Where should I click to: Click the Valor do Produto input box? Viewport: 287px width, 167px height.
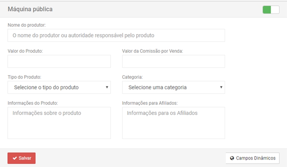point(59,61)
